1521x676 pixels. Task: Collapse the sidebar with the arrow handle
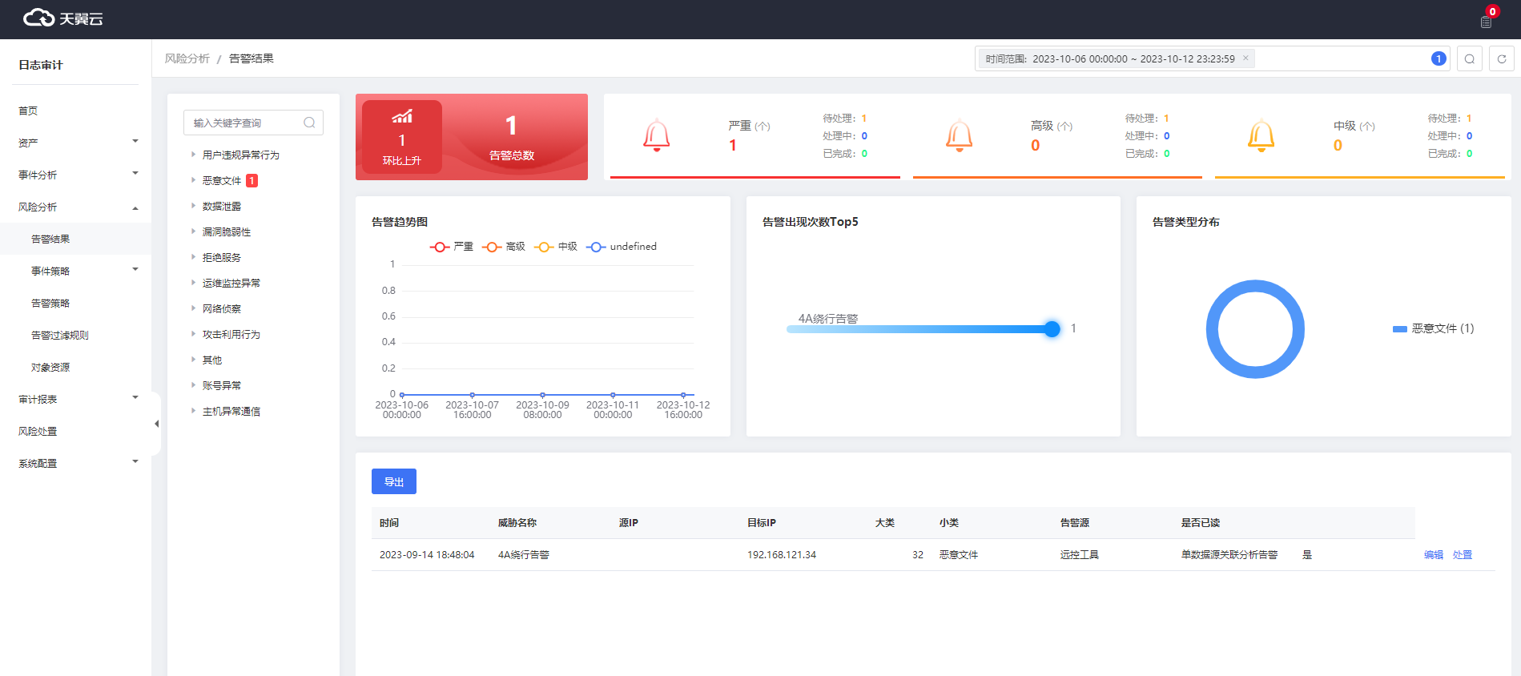[156, 424]
